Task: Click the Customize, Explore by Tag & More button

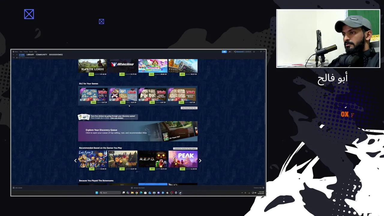Action: 185,148
